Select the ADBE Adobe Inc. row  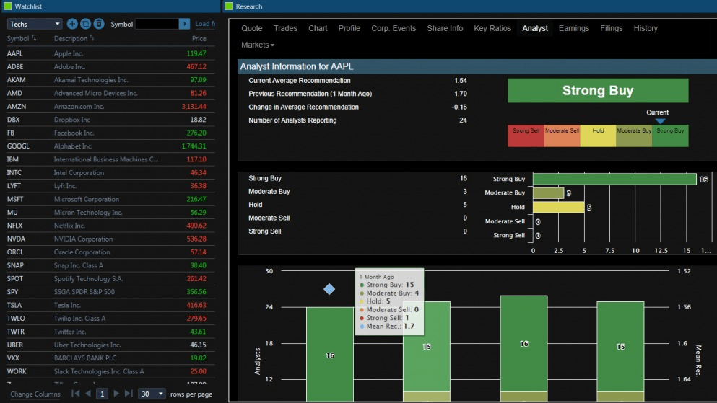coord(110,66)
